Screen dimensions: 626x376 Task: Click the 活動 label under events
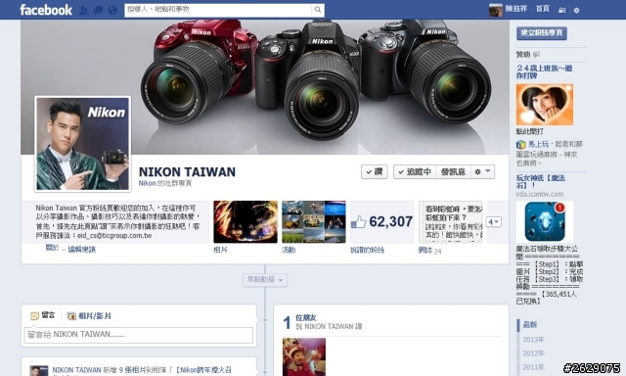pyautogui.click(x=289, y=250)
